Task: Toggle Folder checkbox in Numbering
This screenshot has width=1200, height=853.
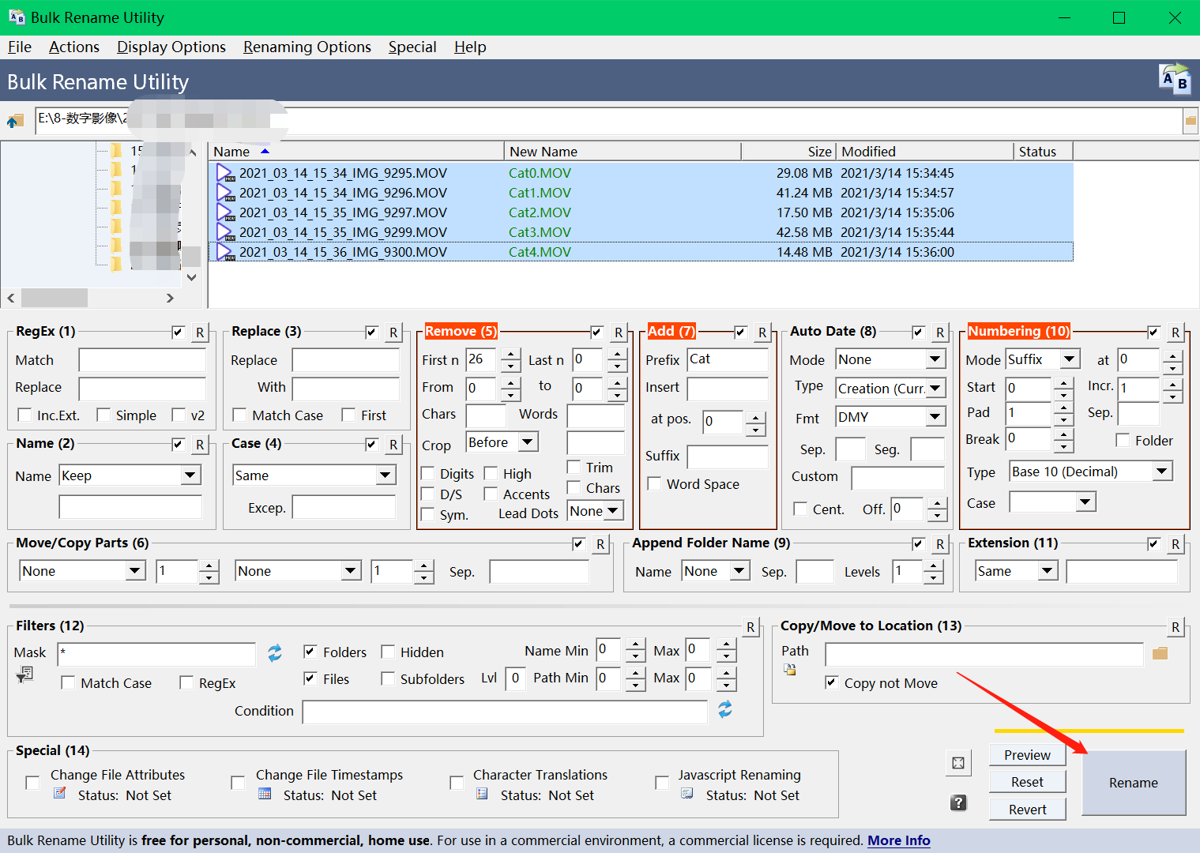Action: (x=1123, y=440)
